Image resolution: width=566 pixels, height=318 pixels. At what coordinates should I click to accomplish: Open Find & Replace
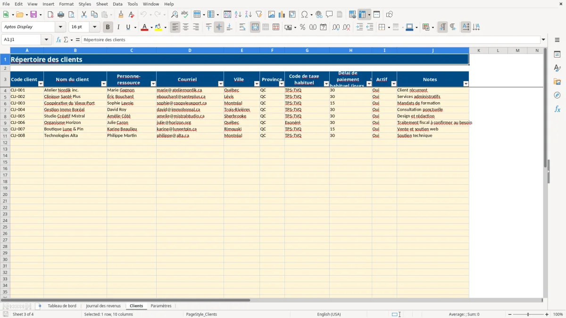click(x=175, y=15)
